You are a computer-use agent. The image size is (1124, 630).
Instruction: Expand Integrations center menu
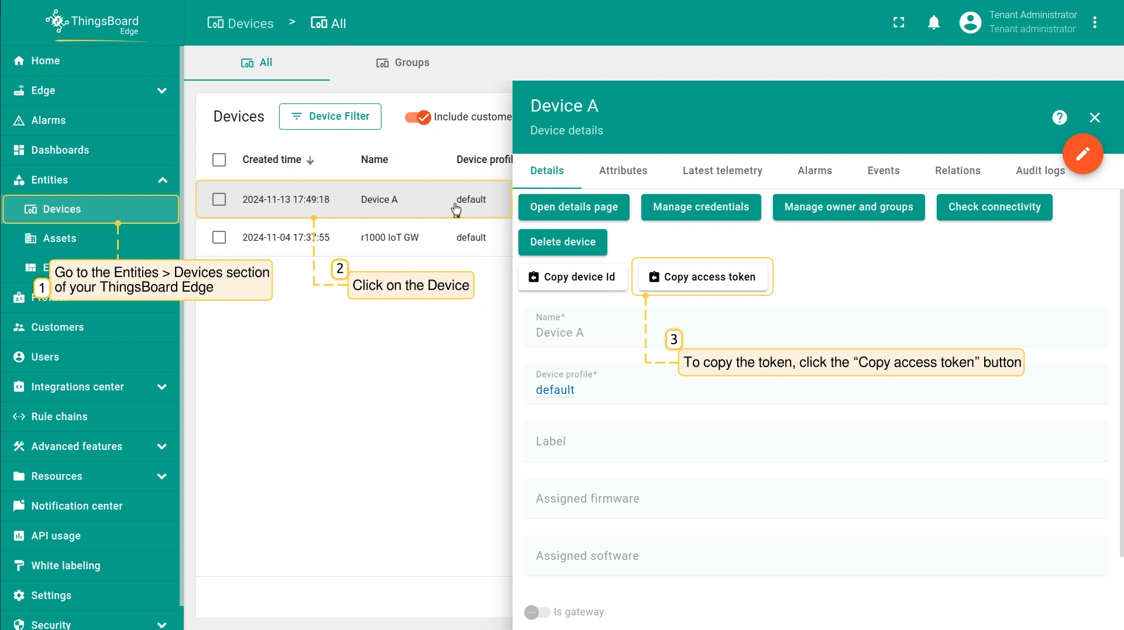(x=162, y=387)
